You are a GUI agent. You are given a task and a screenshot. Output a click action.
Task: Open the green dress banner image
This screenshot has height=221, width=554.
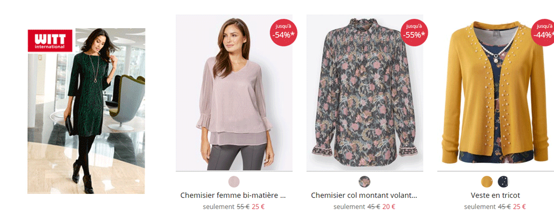pyautogui.click(x=86, y=127)
